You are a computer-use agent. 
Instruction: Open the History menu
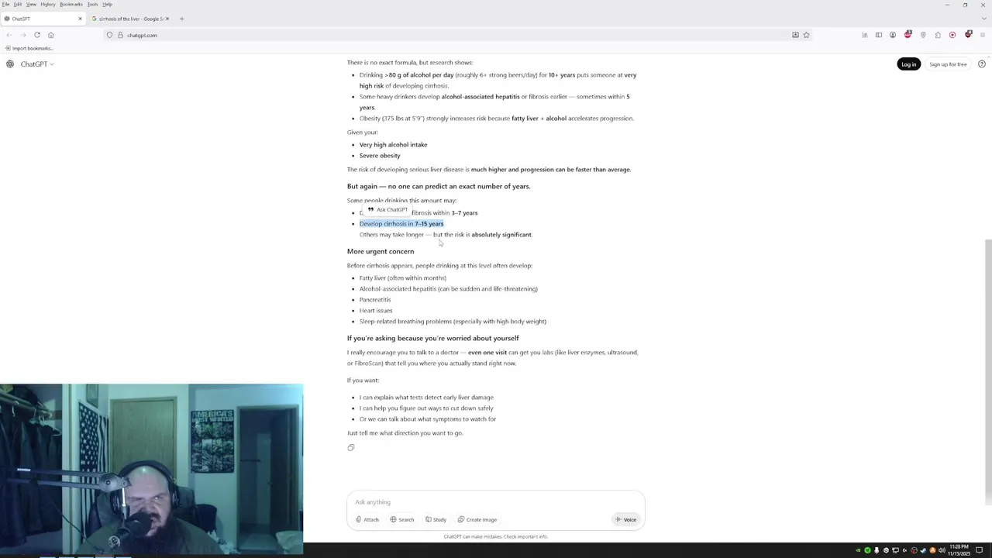click(x=48, y=4)
